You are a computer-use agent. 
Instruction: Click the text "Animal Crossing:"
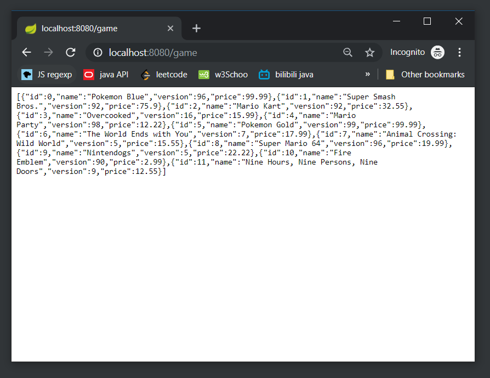coord(421,134)
